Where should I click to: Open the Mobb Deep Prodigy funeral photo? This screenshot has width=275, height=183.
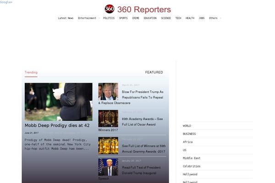pyautogui.click(x=59, y=102)
